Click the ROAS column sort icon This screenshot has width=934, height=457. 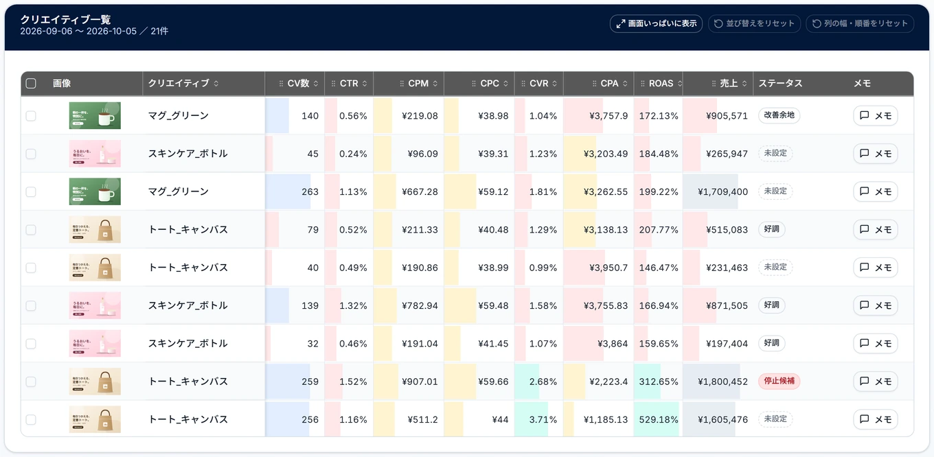point(680,84)
